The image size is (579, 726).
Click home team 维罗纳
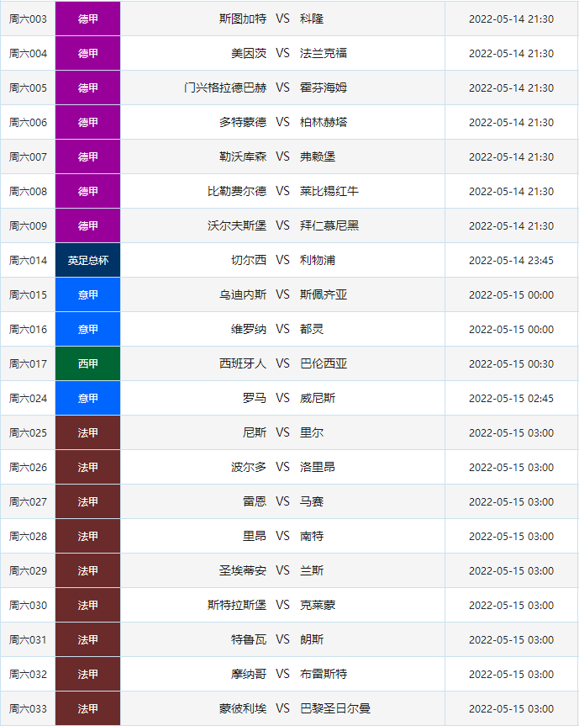pyautogui.click(x=249, y=329)
